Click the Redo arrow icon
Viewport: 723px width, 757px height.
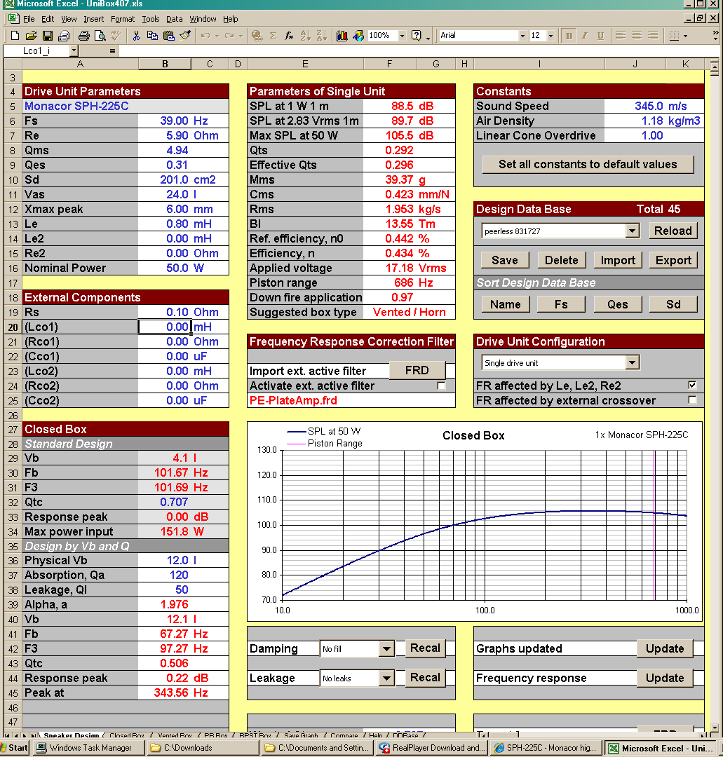click(229, 35)
